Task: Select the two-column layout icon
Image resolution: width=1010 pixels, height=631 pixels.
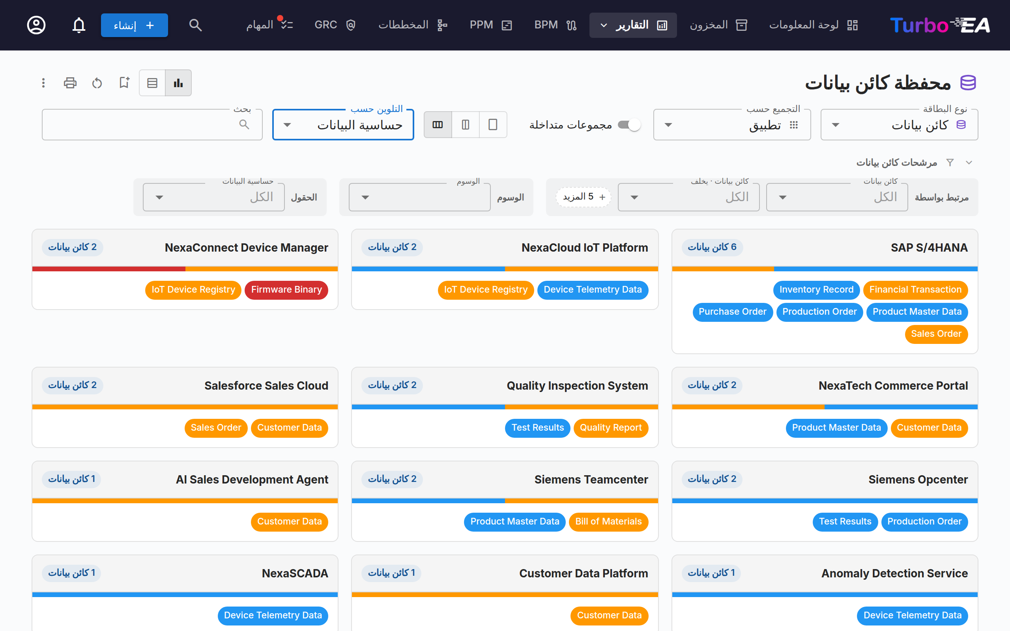Action: click(x=466, y=124)
